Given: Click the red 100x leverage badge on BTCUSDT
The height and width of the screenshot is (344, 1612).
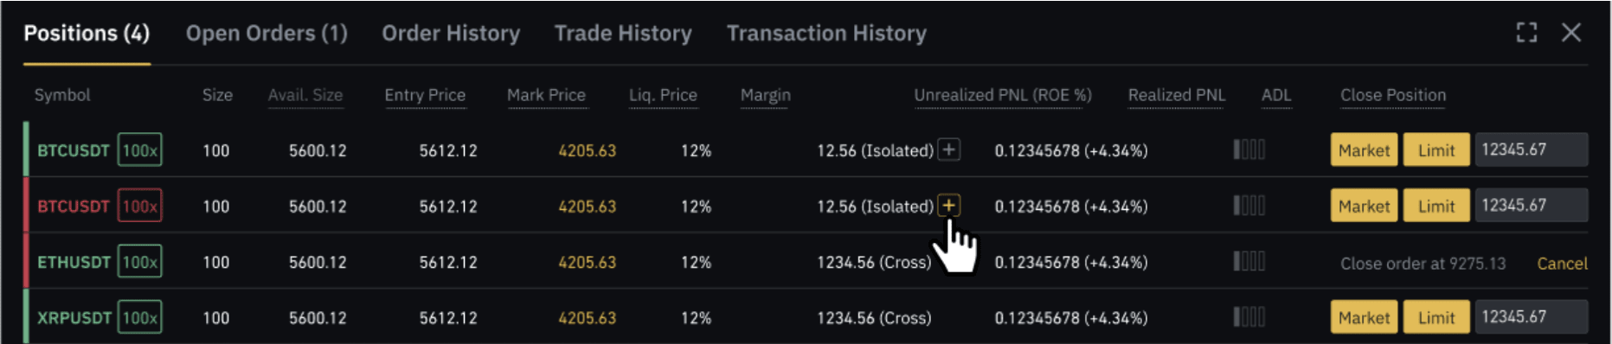Looking at the screenshot, I should point(139,206).
